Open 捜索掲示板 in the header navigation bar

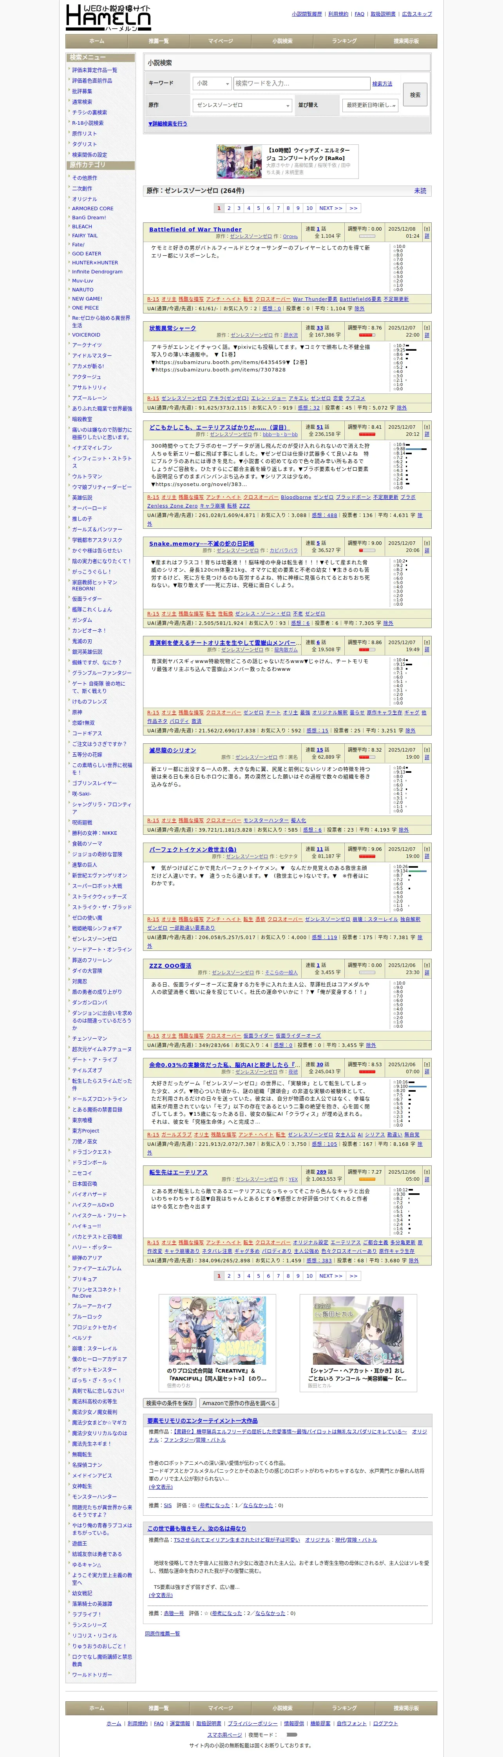(x=406, y=41)
